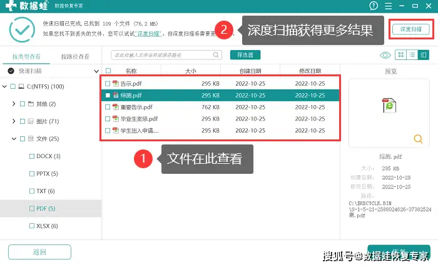The height and width of the screenshot is (267, 438).
Task: Check the PDF (5) checkbox
Action: (32, 208)
